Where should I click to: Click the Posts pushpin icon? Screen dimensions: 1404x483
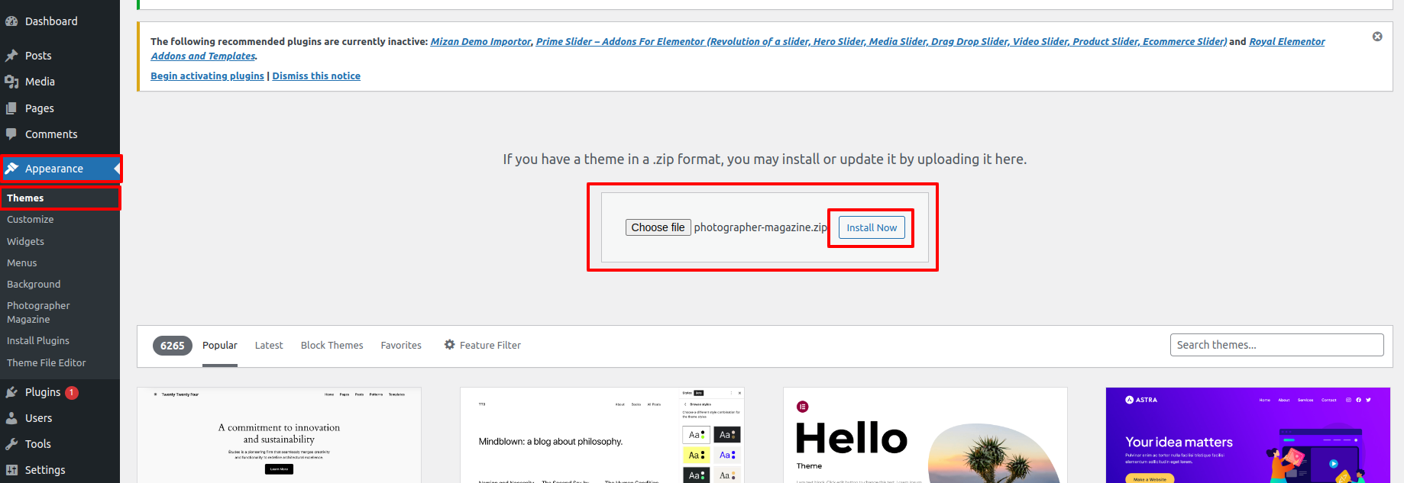tap(11, 56)
